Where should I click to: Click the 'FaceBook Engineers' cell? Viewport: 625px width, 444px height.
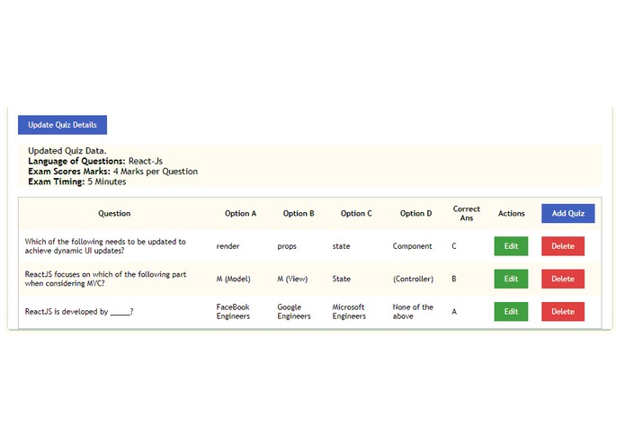coord(233,311)
